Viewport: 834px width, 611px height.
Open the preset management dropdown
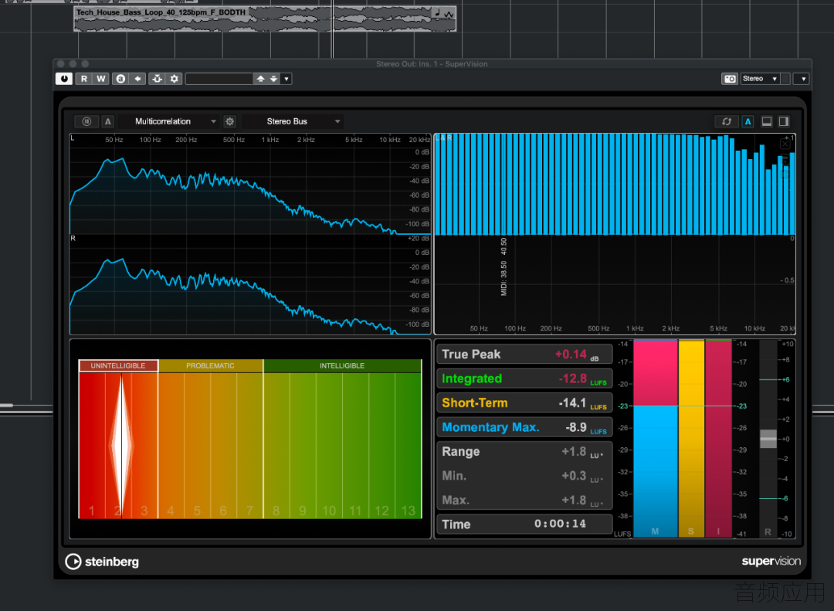click(286, 79)
